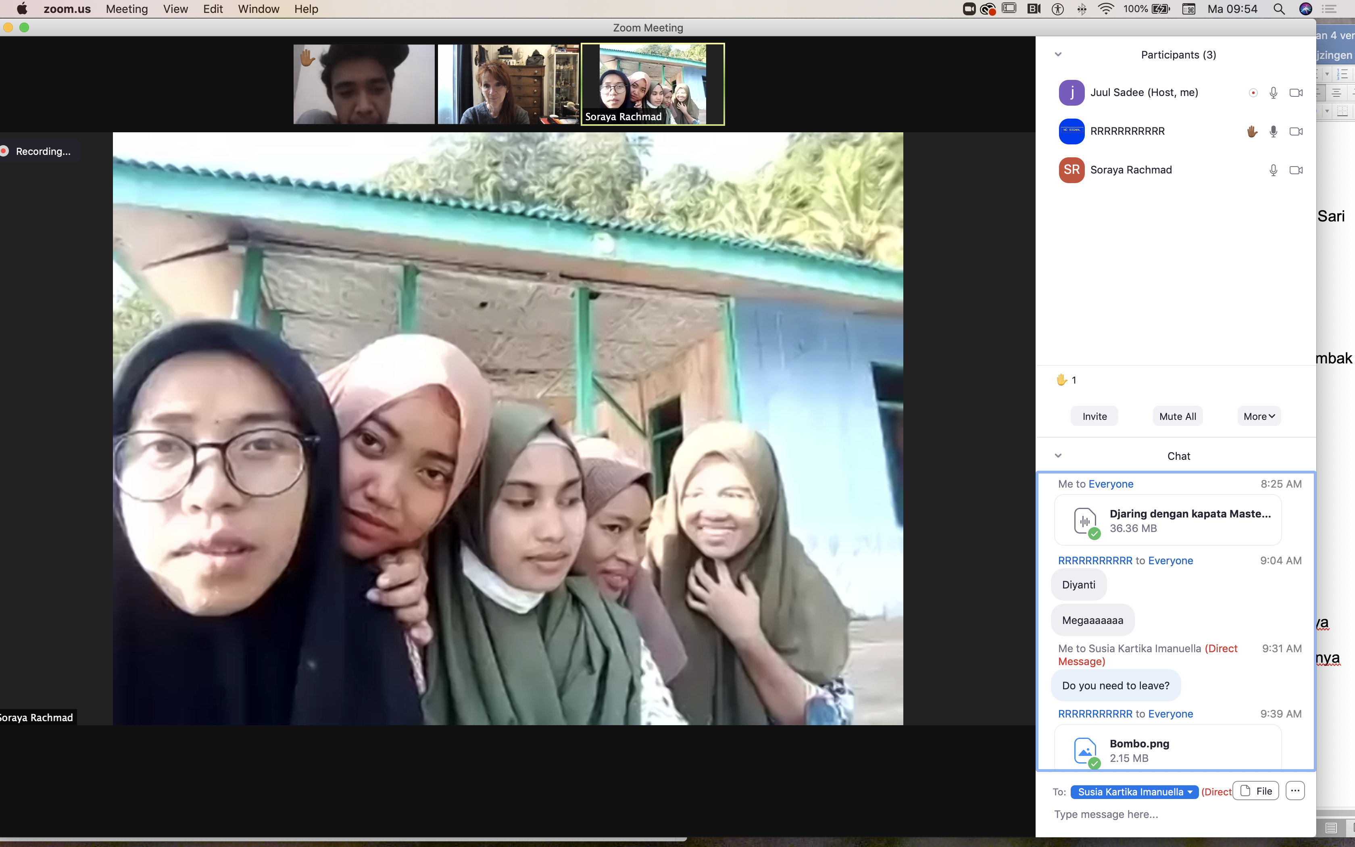Click the recording indicator next to Juul Sadee
The image size is (1355, 847).
pyautogui.click(x=1253, y=93)
